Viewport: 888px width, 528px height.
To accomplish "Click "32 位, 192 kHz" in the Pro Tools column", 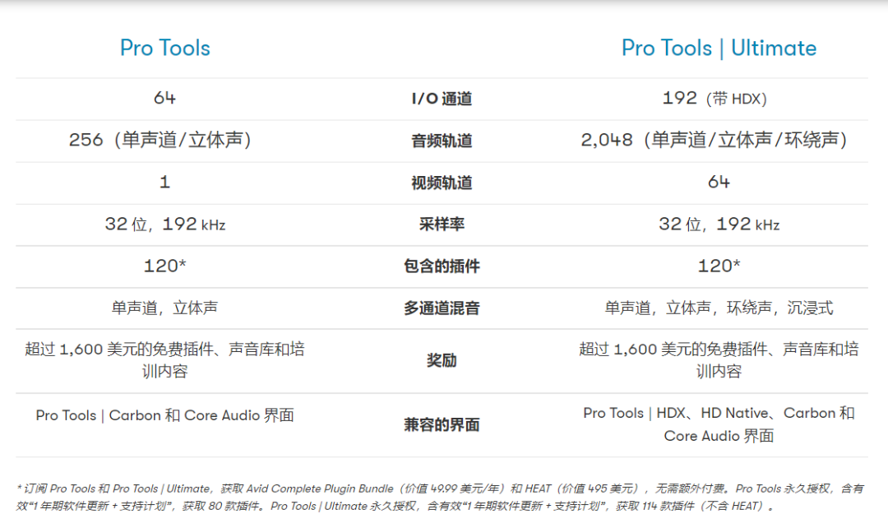I will (x=164, y=225).
